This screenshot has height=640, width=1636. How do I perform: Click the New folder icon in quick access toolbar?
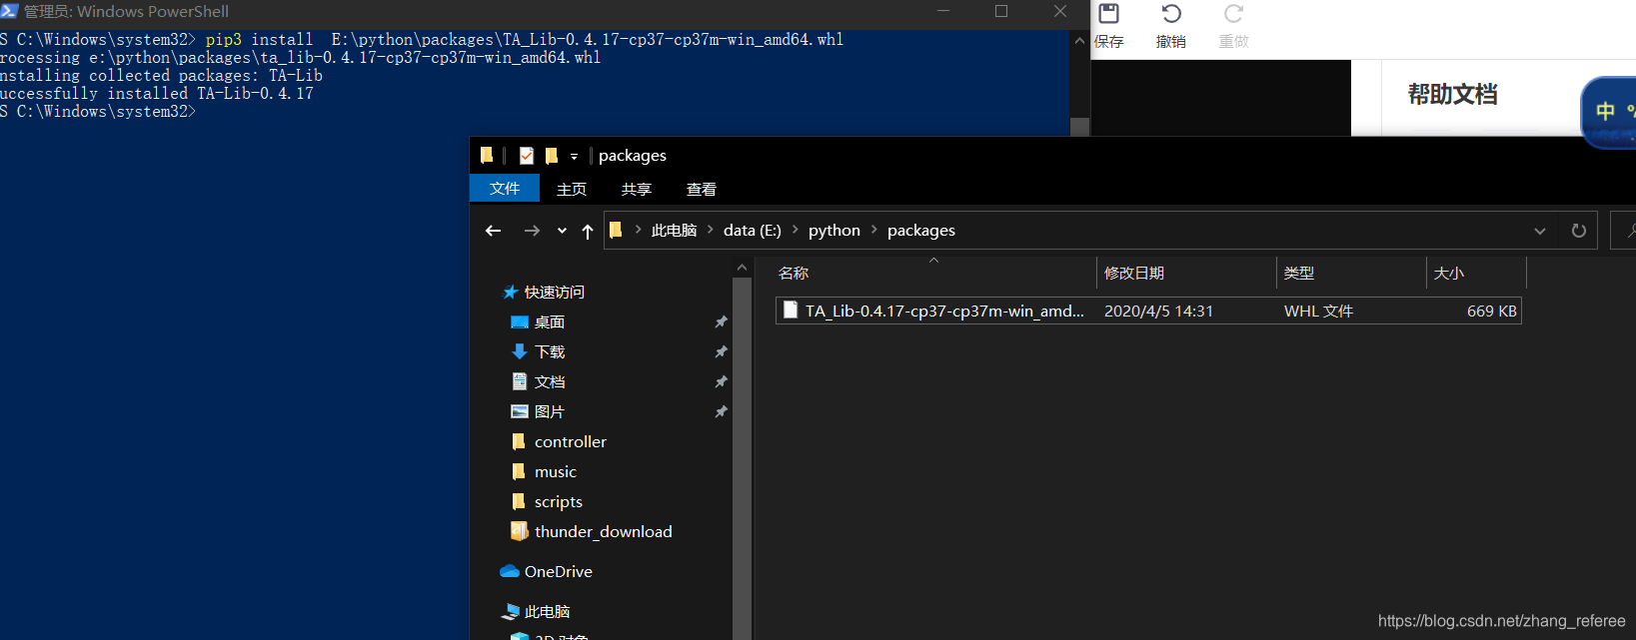tap(552, 156)
